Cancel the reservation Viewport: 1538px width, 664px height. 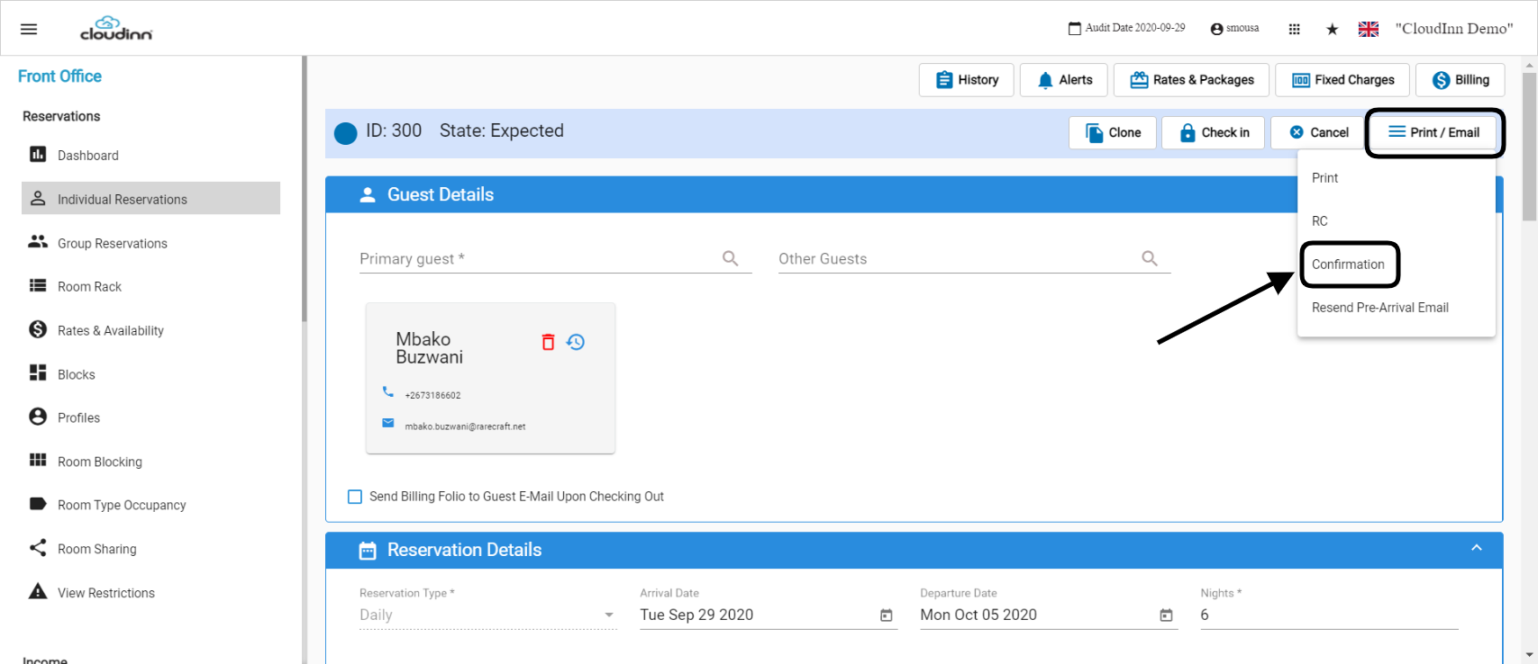click(1318, 132)
